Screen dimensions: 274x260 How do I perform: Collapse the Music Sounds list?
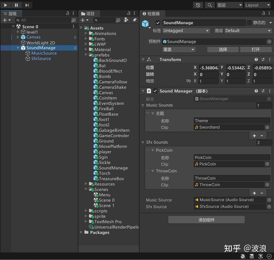pos(143,105)
